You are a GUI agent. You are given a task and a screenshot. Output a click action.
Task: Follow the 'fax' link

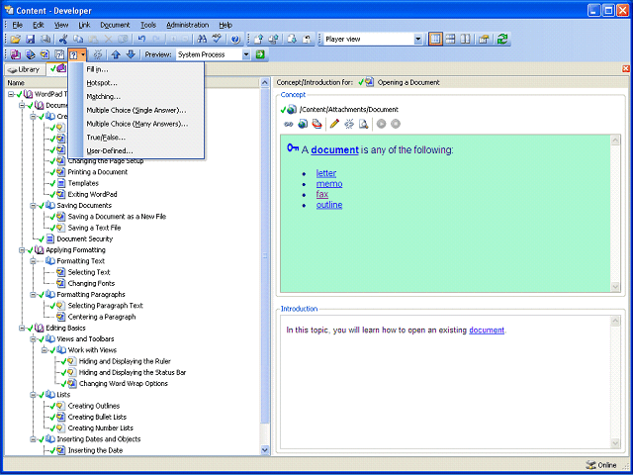(322, 194)
